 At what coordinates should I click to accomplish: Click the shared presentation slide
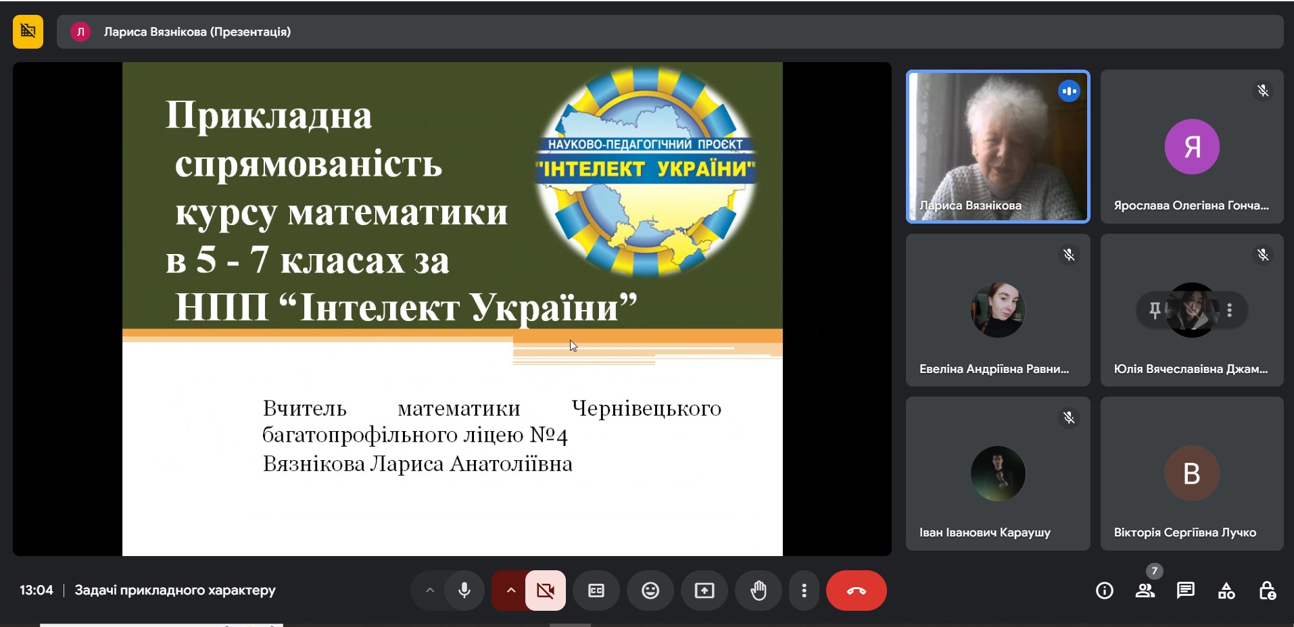(x=452, y=309)
